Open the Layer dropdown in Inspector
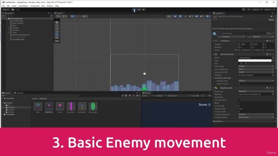This screenshot has height=156, width=278. [x=263, y=37]
